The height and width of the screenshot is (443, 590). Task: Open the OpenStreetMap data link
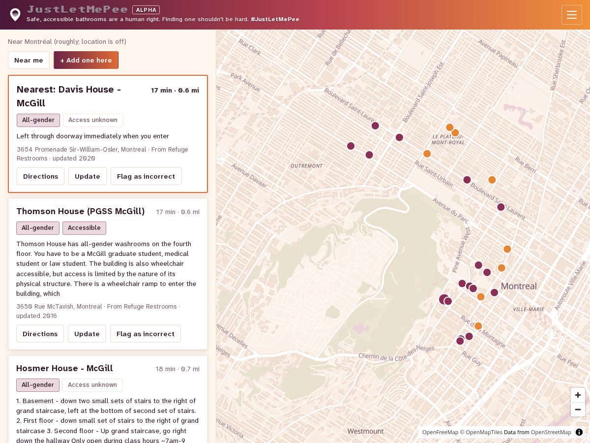coord(551,432)
